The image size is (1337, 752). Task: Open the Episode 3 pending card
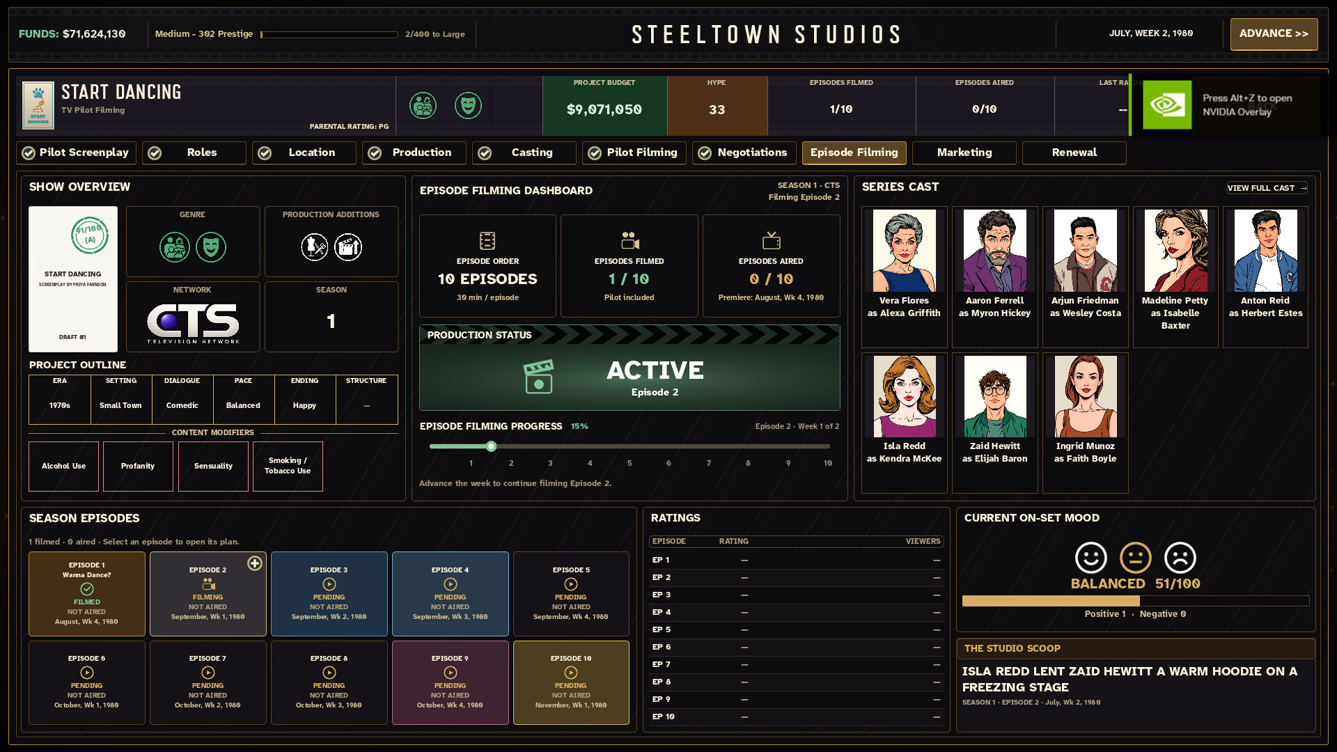tap(329, 594)
